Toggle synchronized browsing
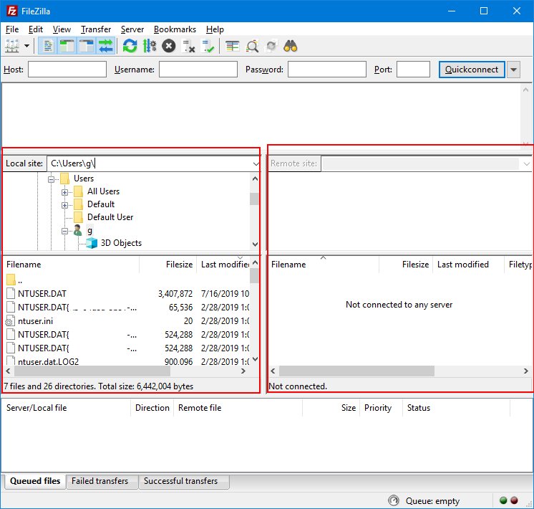Viewport: 534px width, 509px height. [271, 46]
